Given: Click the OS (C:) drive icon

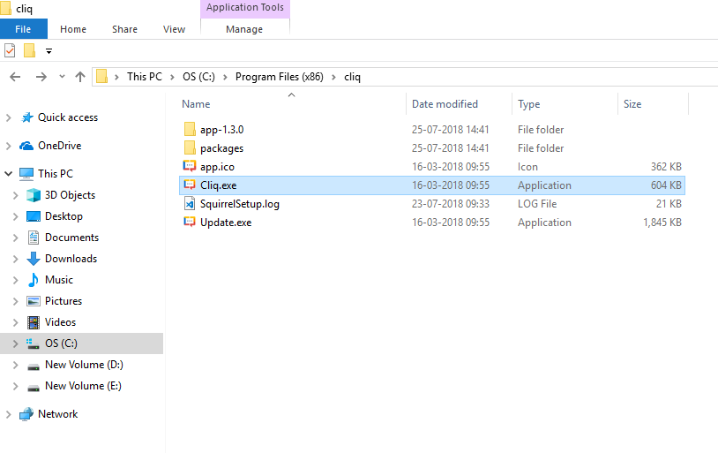Looking at the screenshot, I should click(33, 344).
